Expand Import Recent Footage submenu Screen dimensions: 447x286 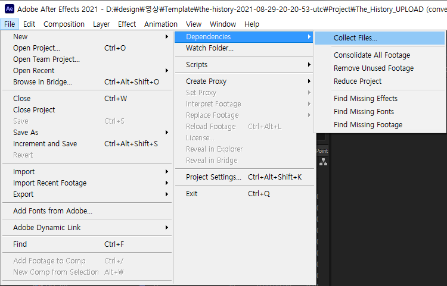pyautogui.click(x=87, y=183)
